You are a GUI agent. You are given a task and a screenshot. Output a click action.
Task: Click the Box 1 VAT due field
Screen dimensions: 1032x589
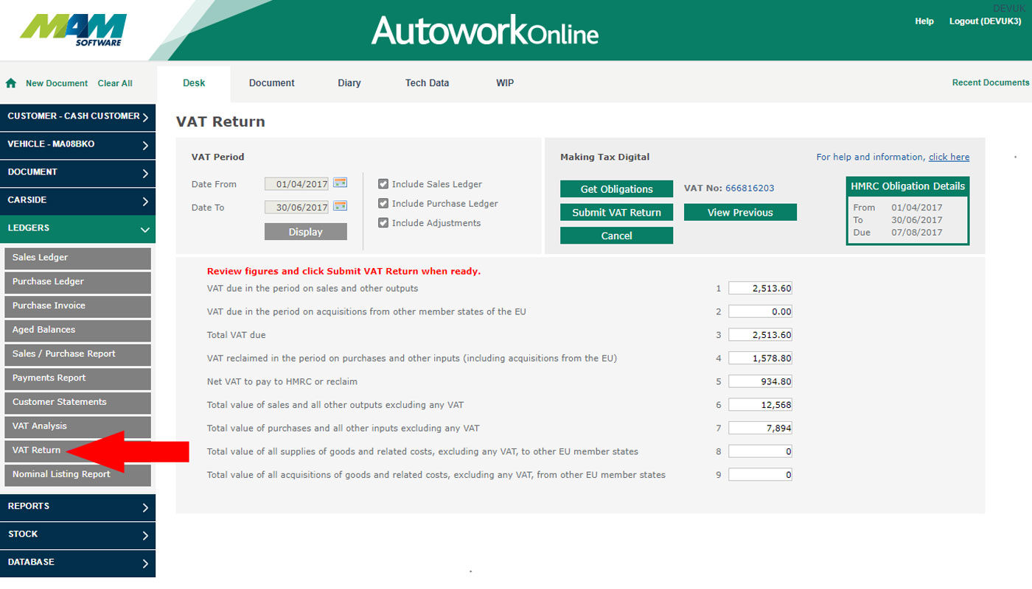point(760,289)
